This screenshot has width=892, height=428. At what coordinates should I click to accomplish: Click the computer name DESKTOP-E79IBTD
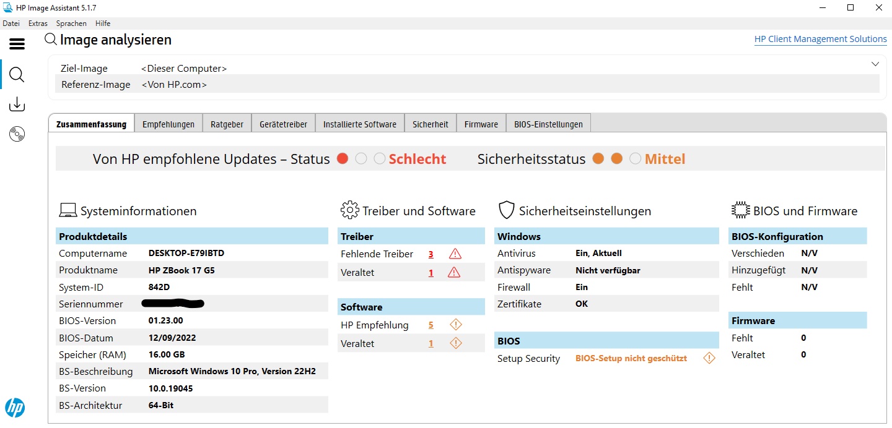[x=186, y=253]
